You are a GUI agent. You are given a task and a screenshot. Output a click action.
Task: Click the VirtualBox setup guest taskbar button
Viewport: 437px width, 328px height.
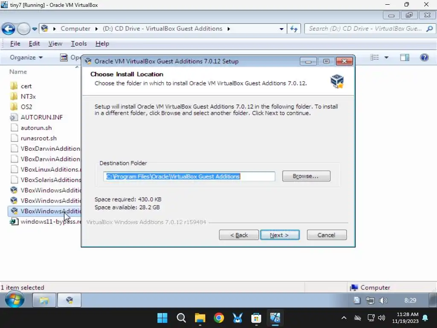point(70,300)
